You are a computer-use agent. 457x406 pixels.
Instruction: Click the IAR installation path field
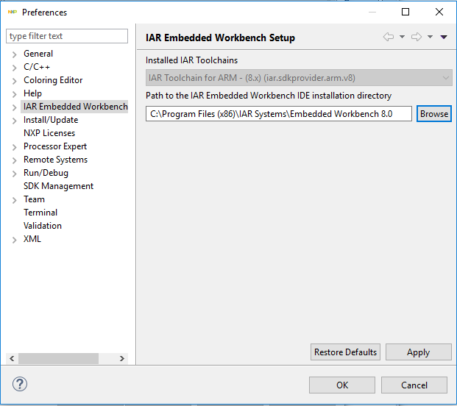click(x=279, y=113)
